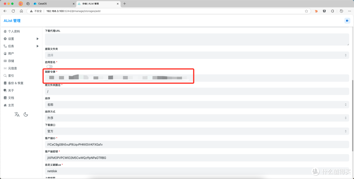Switch to the CasaOS tab

click(x=54, y=4)
